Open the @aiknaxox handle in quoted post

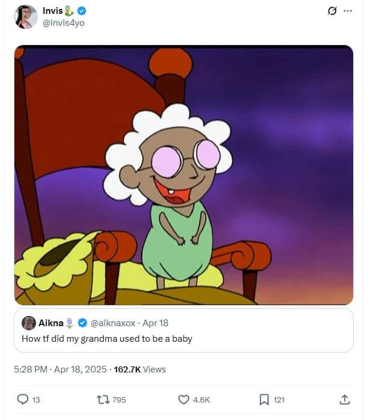pyautogui.click(x=112, y=323)
